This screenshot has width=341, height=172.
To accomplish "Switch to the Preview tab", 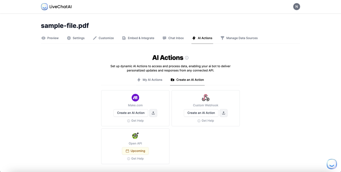I will pyautogui.click(x=50, y=38).
